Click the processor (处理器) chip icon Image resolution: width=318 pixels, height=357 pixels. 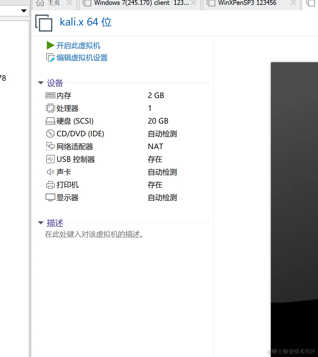[x=50, y=108]
